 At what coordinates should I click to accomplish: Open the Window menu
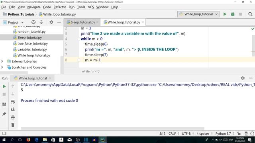[102, 7]
